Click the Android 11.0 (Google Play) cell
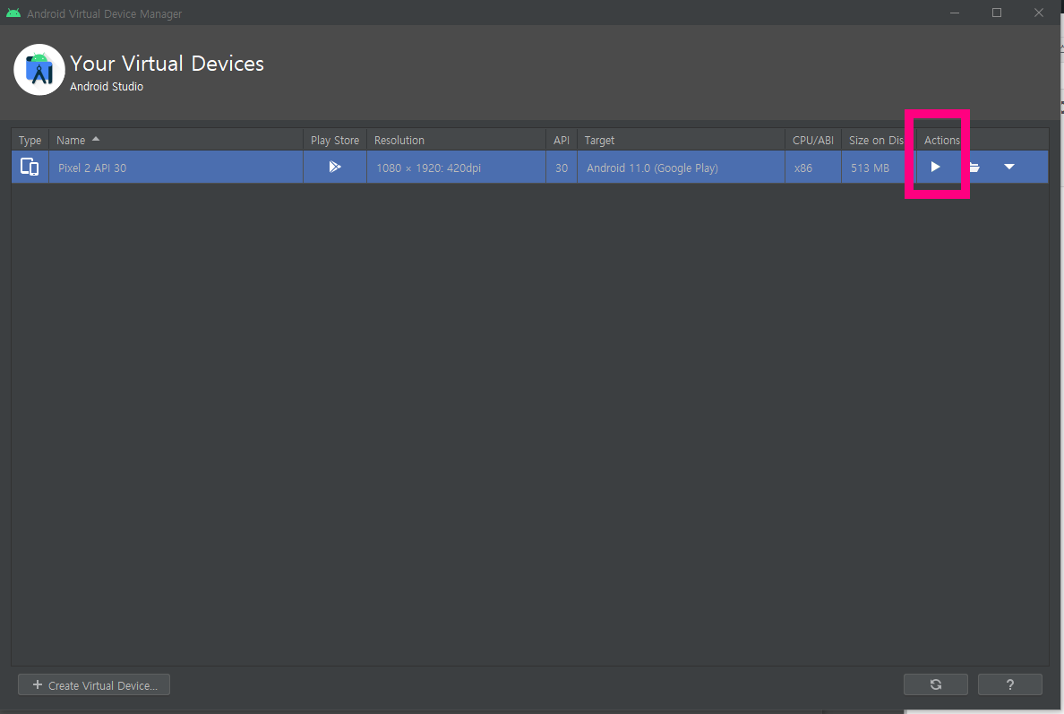Viewport: 1064px width, 714px height. [x=681, y=168]
